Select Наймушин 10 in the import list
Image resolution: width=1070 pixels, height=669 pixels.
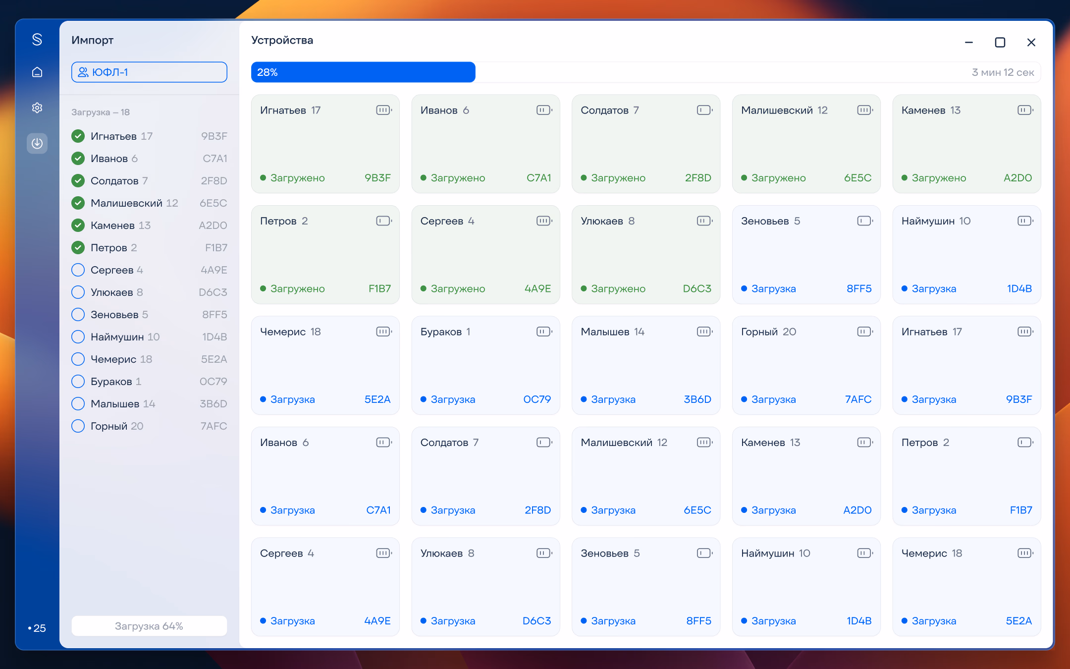(149, 336)
